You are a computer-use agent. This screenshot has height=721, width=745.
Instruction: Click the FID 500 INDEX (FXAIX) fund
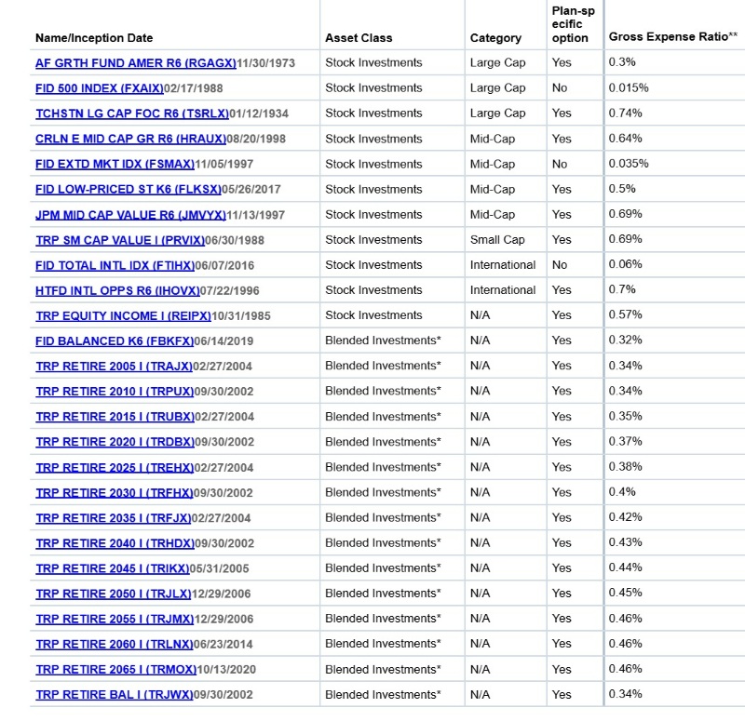pos(99,88)
